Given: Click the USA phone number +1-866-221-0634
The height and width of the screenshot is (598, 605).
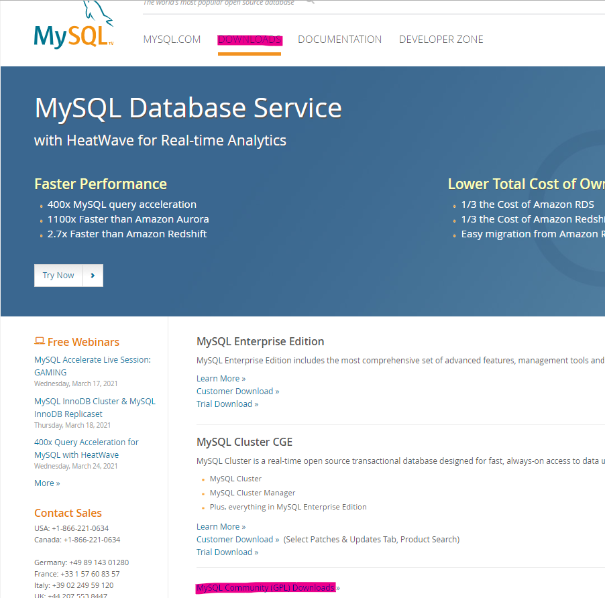Looking at the screenshot, I should pos(80,528).
